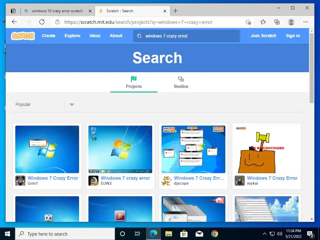Open the About menu item
320x240 pixels.
coord(116,36)
